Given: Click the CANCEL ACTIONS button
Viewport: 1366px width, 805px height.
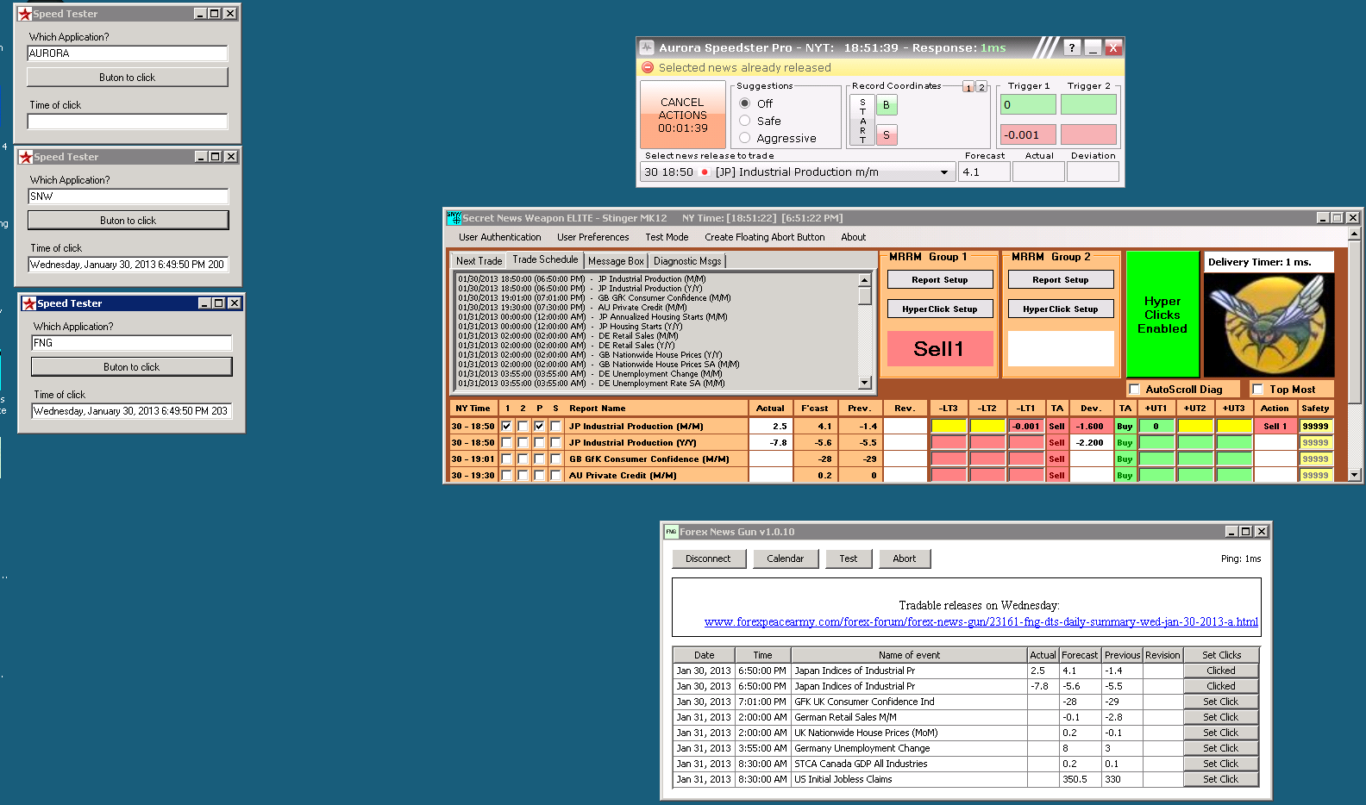Looking at the screenshot, I should pos(683,115).
